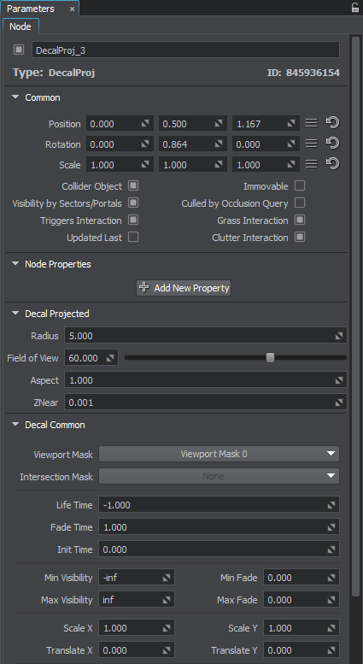The image size is (363, 664).
Task: Reset the Scale values with revert icon
Action: click(x=333, y=164)
